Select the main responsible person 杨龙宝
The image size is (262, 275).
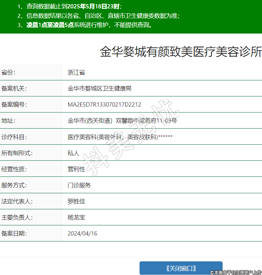pos(76,217)
